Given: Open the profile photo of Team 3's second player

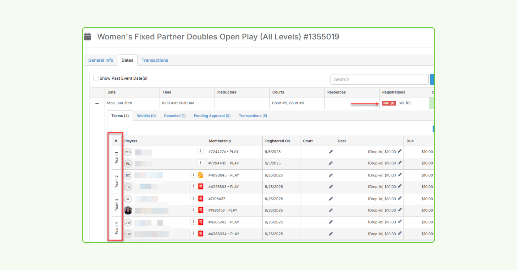Looking at the screenshot, I should tap(128, 210).
